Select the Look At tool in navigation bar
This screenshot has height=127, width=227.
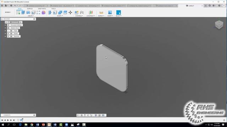tap(82, 115)
